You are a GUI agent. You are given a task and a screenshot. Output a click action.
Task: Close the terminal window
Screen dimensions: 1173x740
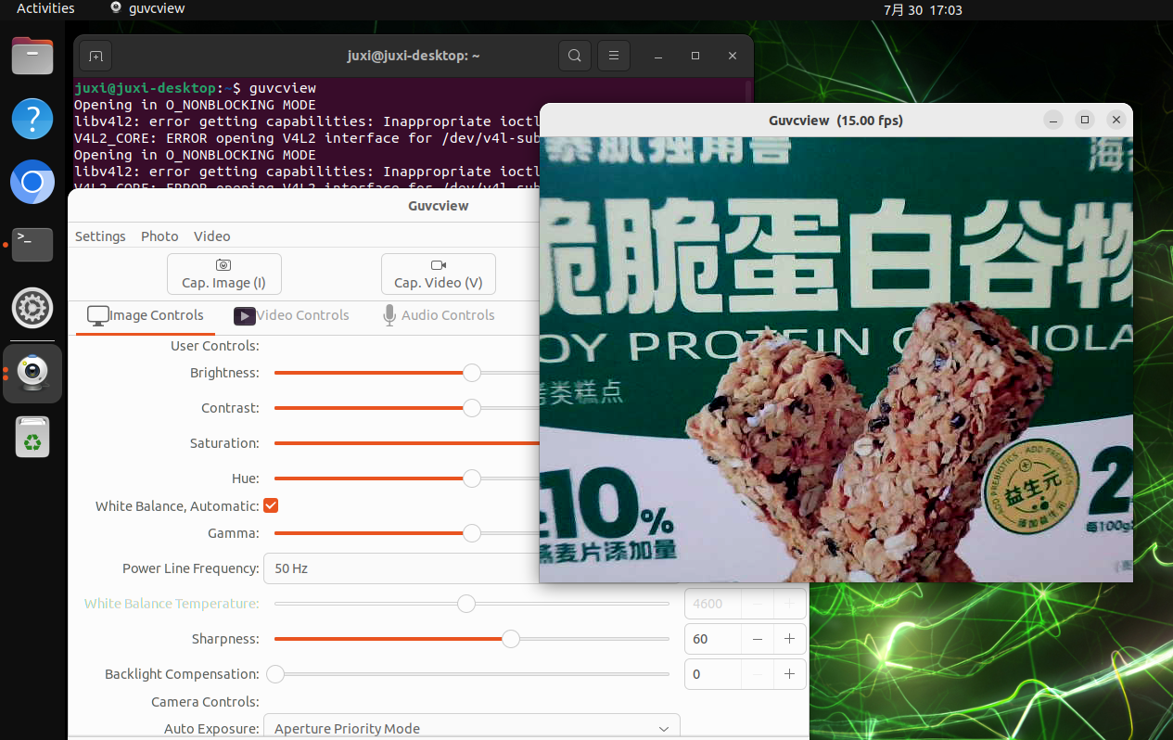click(733, 57)
